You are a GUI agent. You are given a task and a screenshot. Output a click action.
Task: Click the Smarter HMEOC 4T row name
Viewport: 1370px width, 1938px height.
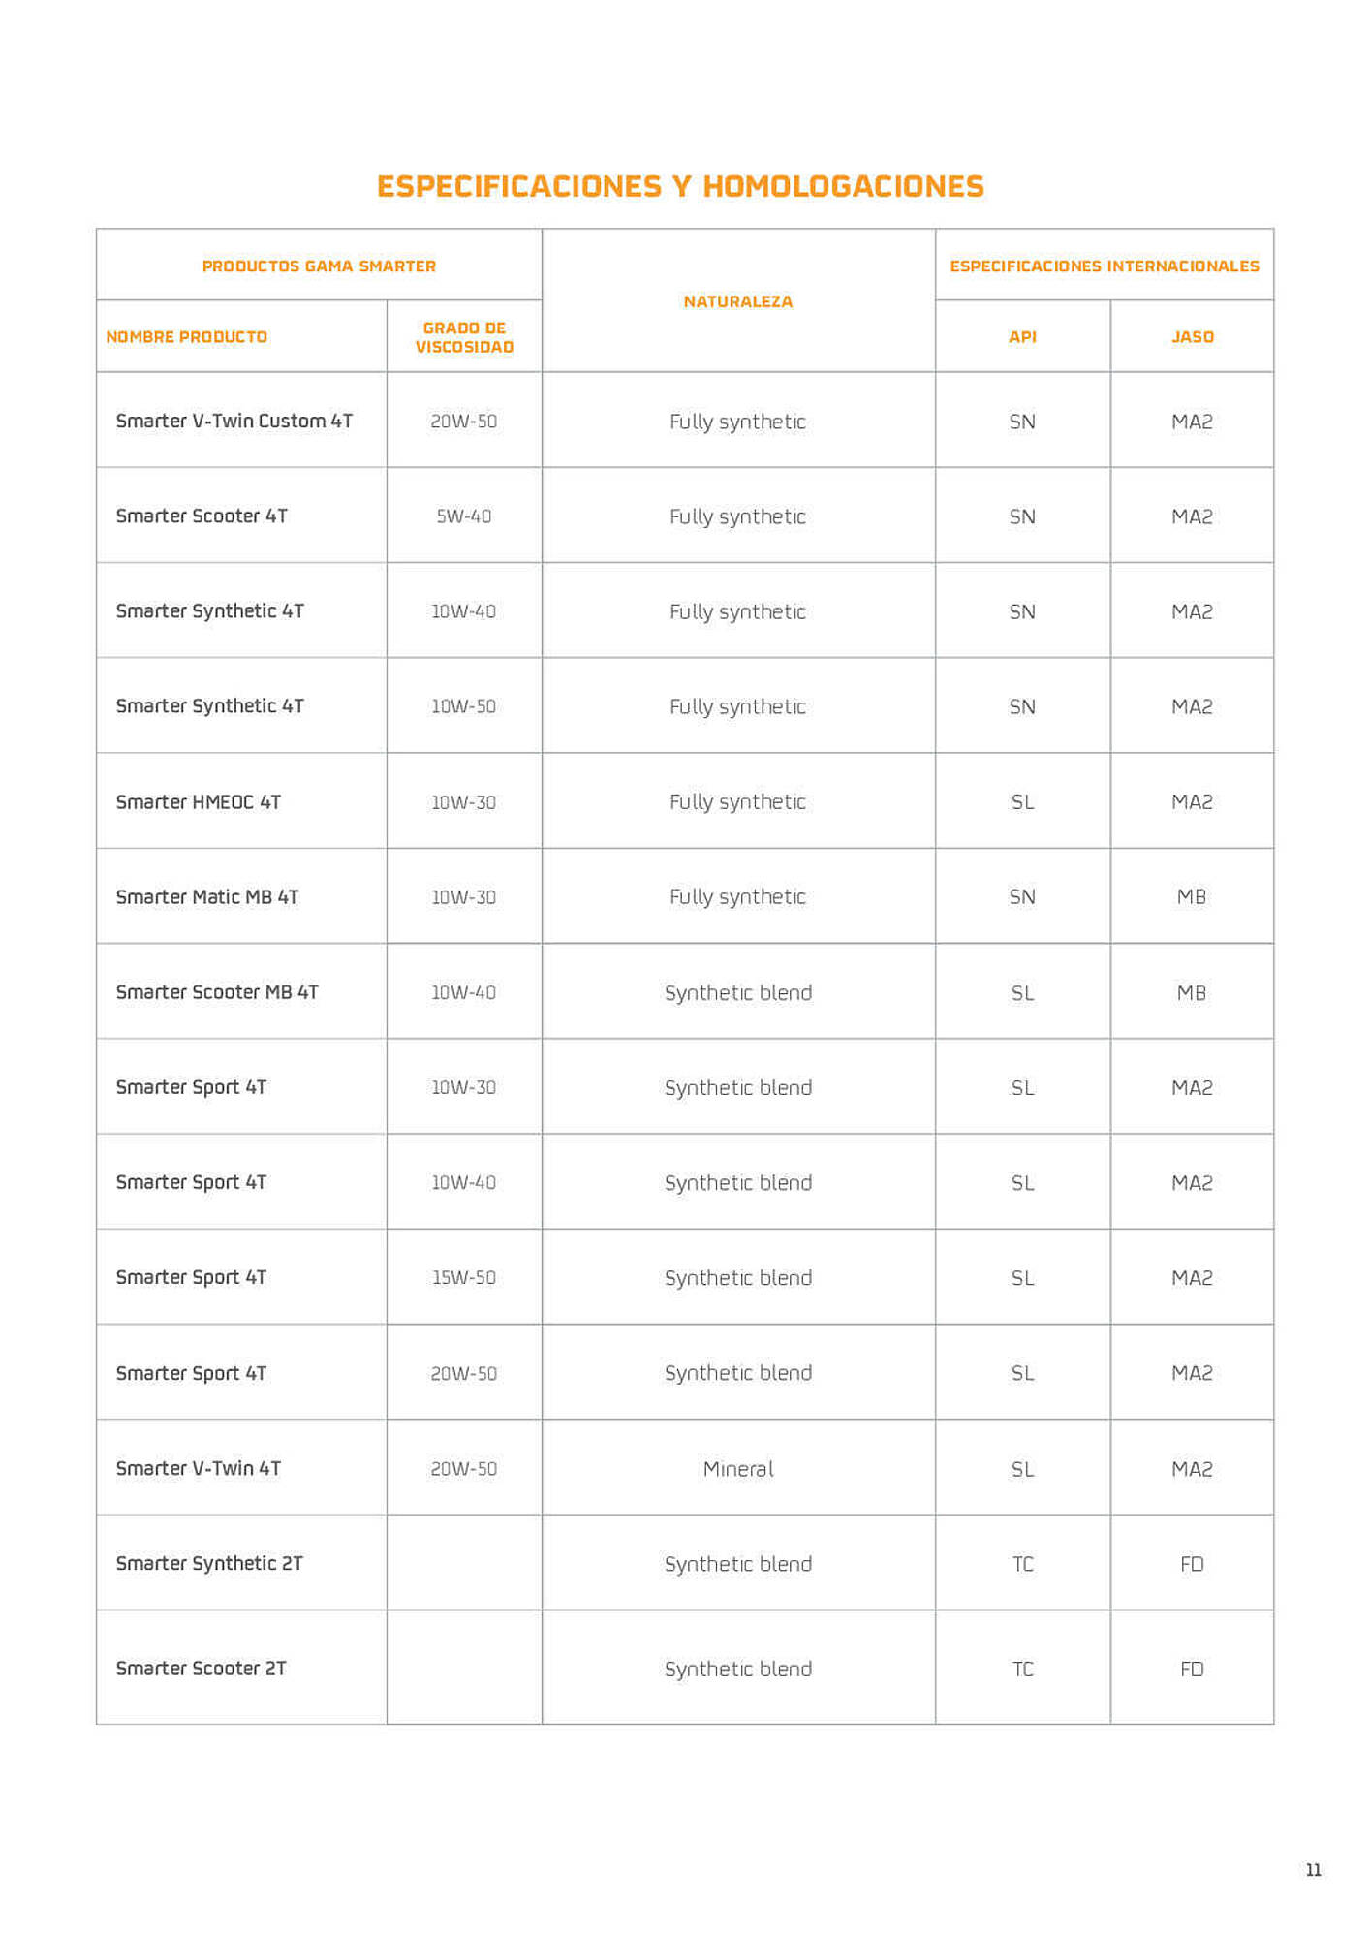[x=198, y=802]
